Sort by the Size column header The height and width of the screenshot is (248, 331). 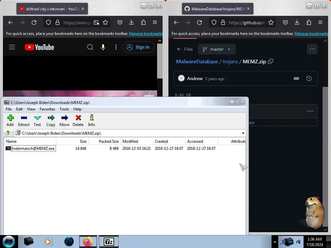pos(73,141)
